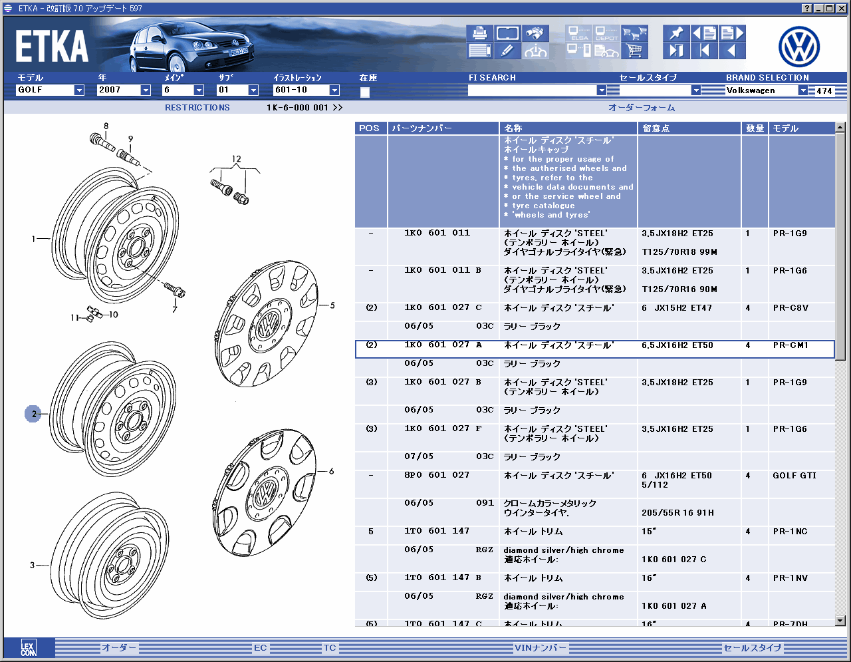
Task: Click the パーツナンバー column header
Action: pyautogui.click(x=443, y=128)
